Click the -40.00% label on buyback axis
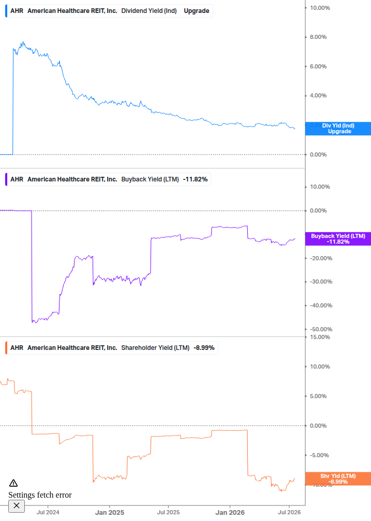The image size is (371, 521). (321, 305)
